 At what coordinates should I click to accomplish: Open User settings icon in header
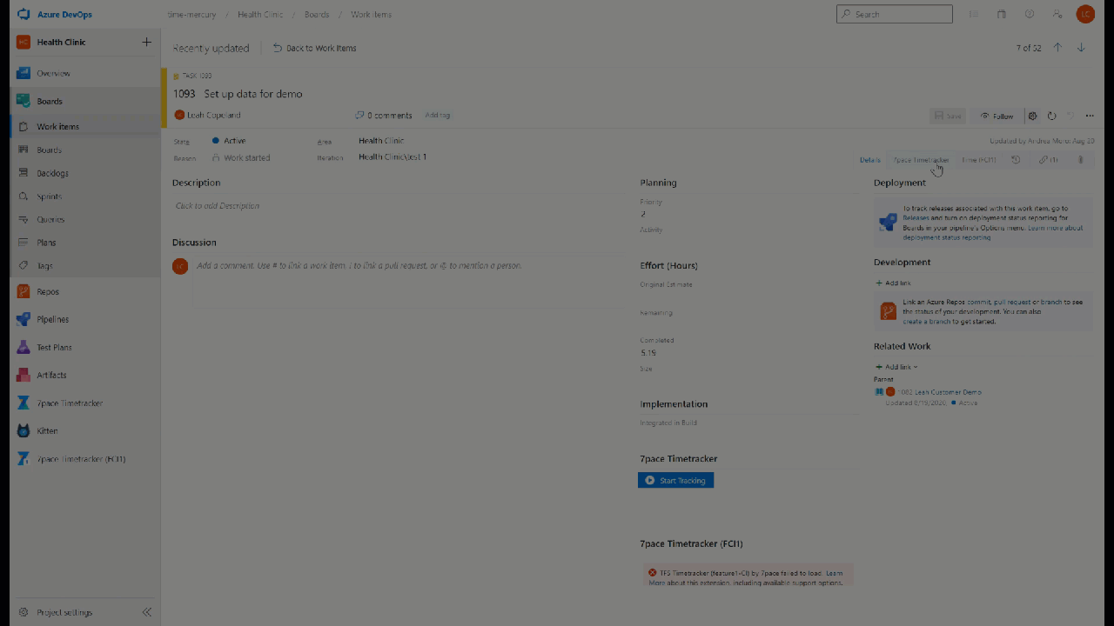pos(1057,14)
